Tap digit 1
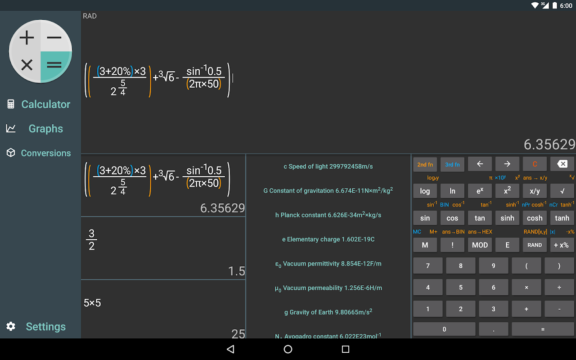Viewport: 576px width, 360px height. coord(427,309)
